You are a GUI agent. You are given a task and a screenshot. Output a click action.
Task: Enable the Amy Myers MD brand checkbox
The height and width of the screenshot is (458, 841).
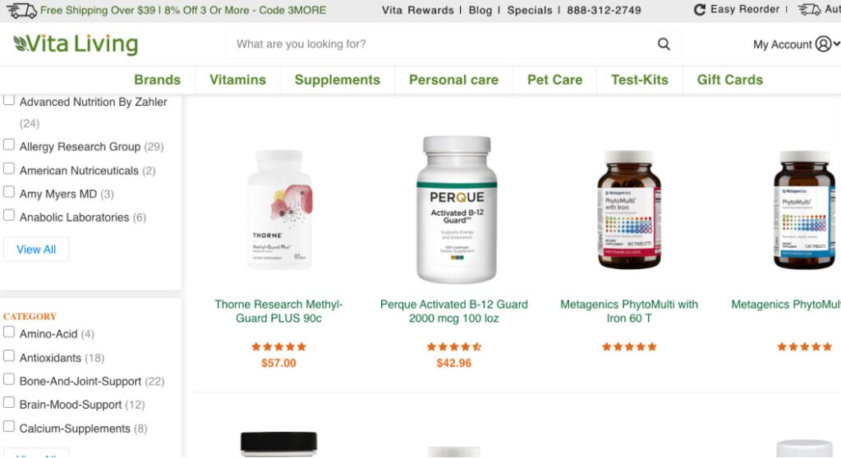click(x=9, y=192)
